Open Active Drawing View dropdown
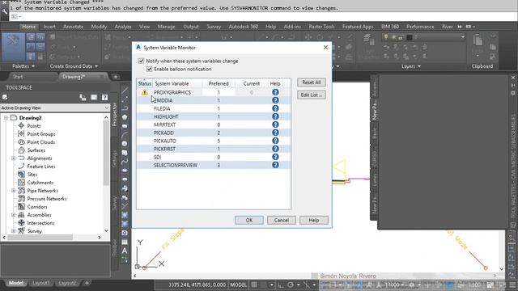This screenshot has height=291, width=518. point(55,108)
